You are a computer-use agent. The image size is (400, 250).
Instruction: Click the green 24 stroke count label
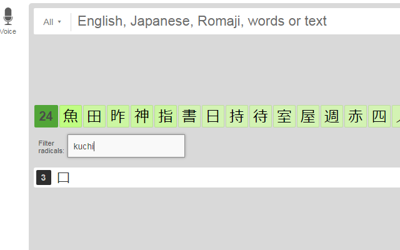point(46,116)
